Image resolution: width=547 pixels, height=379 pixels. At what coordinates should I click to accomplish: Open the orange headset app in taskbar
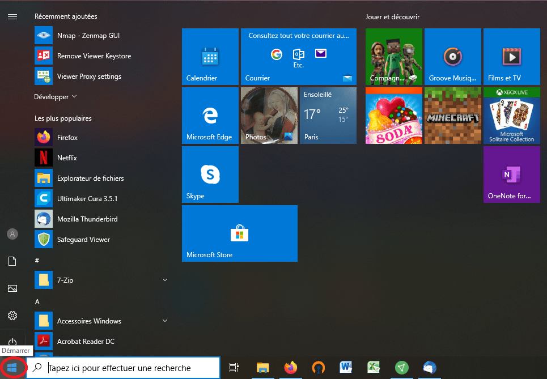tap(318, 368)
